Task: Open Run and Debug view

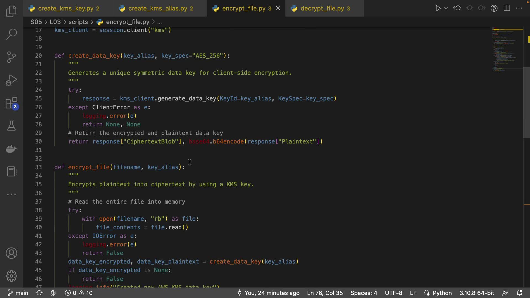Action: click(x=11, y=80)
